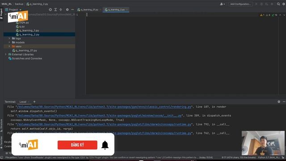
Task: Open rendering.py traceback link
Action: [x=104, y=107]
